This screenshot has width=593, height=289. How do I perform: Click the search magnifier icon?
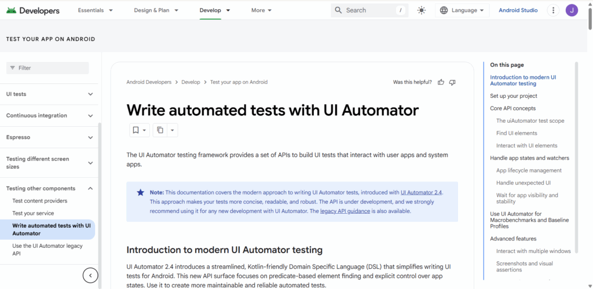click(338, 10)
